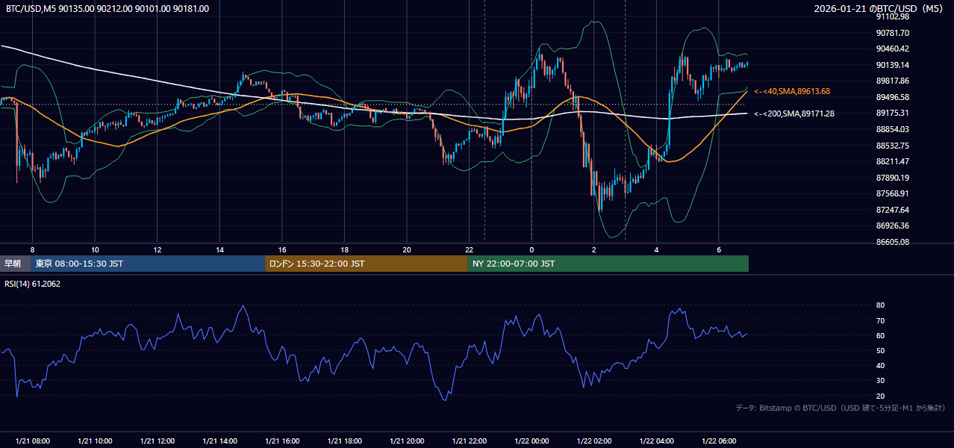
Task: Click the 1/21 20:00 time label
Action: (x=407, y=441)
